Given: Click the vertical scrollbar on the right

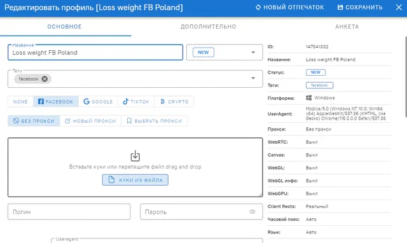Looking at the screenshot, I should coord(406,77).
